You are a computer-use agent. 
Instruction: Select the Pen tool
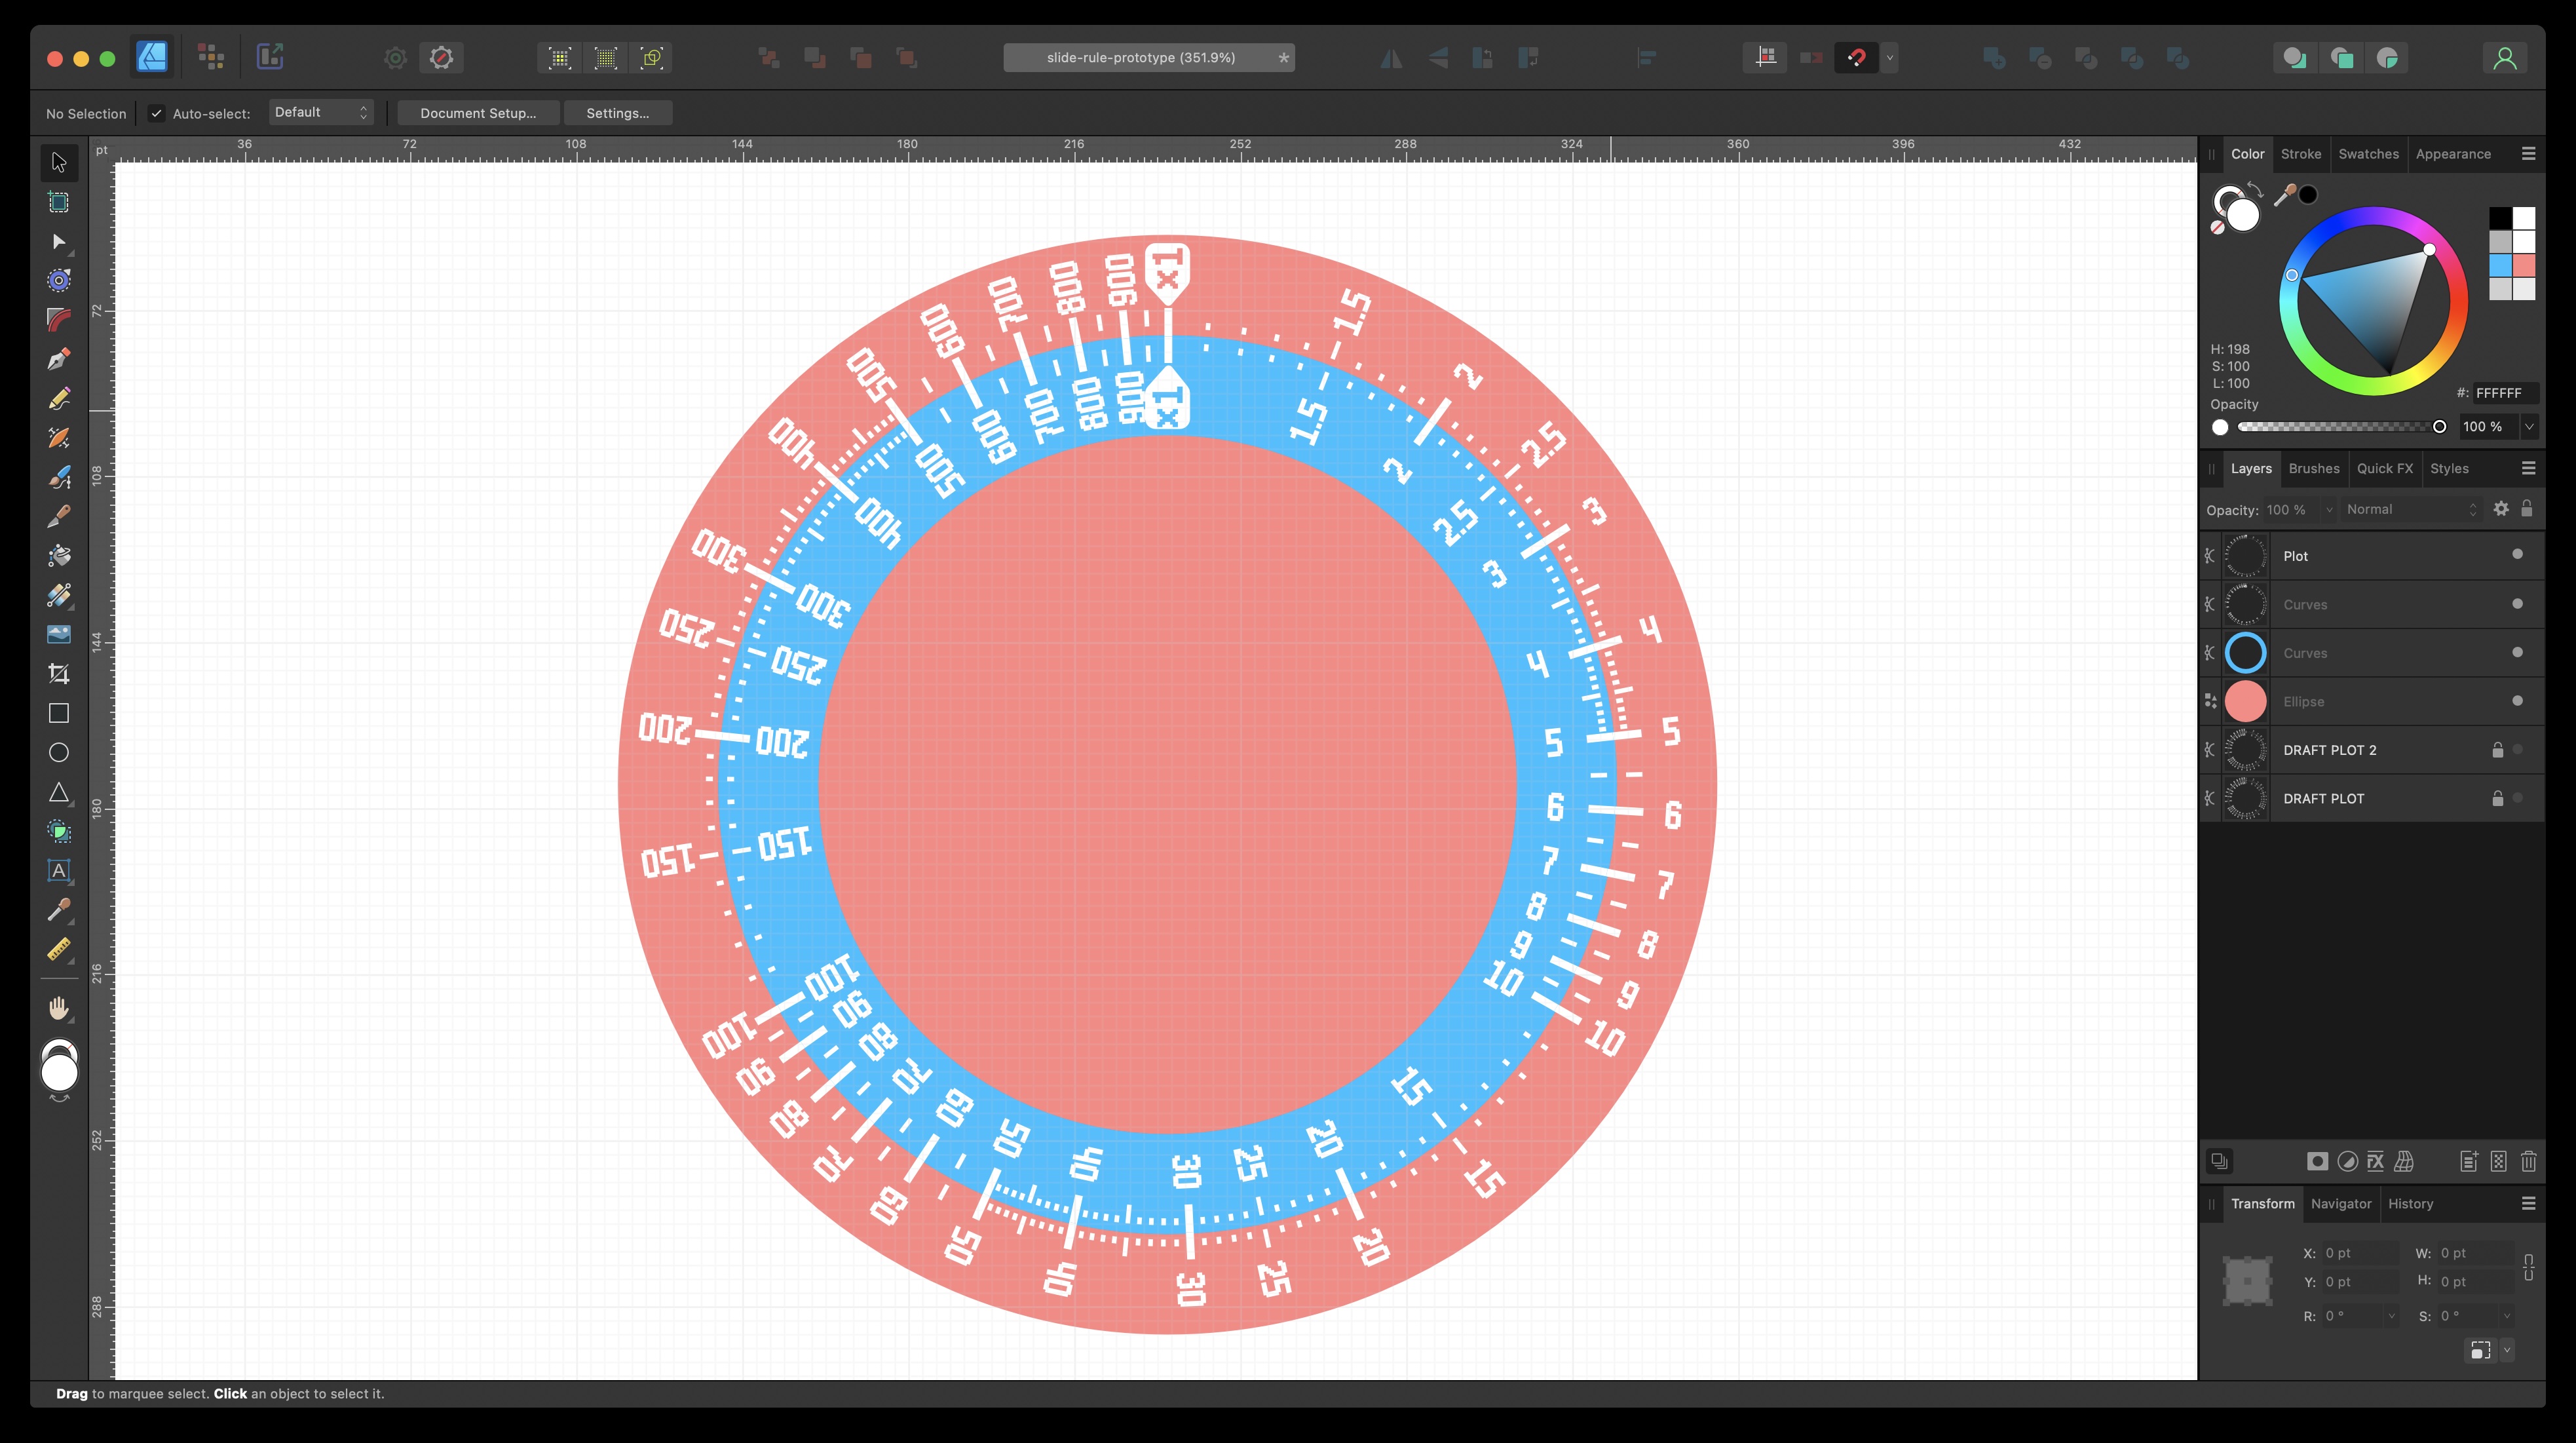[x=59, y=359]
